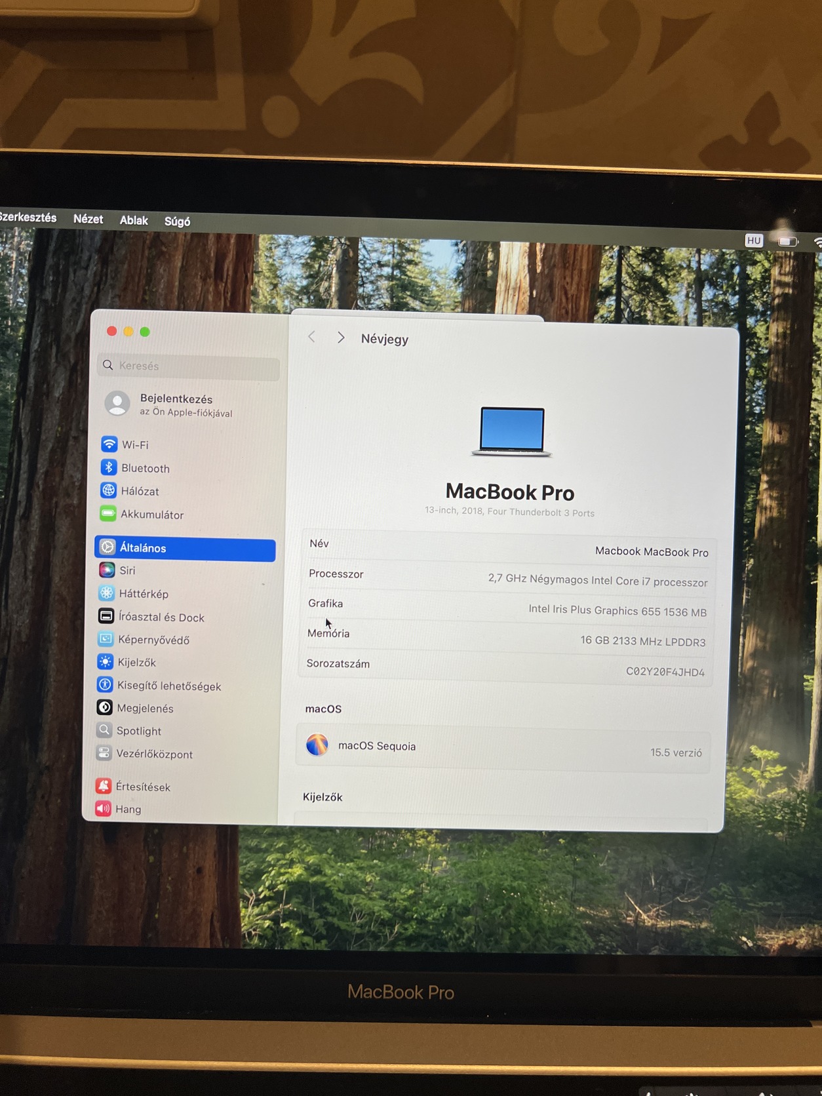The height and width of the screenshot is (1096, 822).
Task: Click the MacBook Pro laptop image
Action: [x=511, y=431]
